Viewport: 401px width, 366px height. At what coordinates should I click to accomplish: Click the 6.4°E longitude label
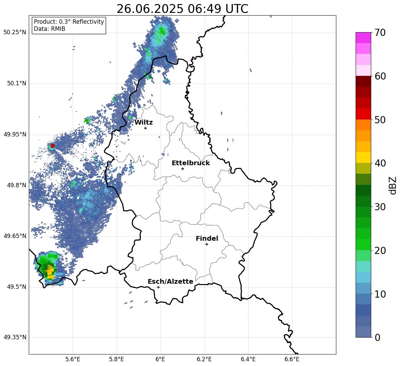[248, 359]
